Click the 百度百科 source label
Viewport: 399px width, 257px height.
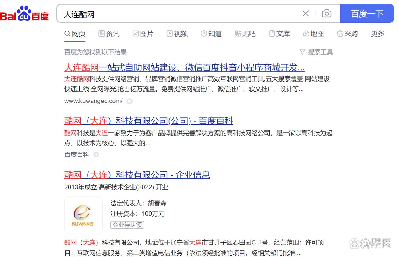coord(77,155)
